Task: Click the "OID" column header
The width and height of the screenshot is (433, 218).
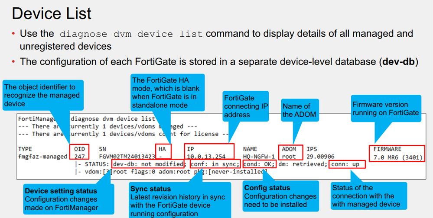Action: coord(79,149)
